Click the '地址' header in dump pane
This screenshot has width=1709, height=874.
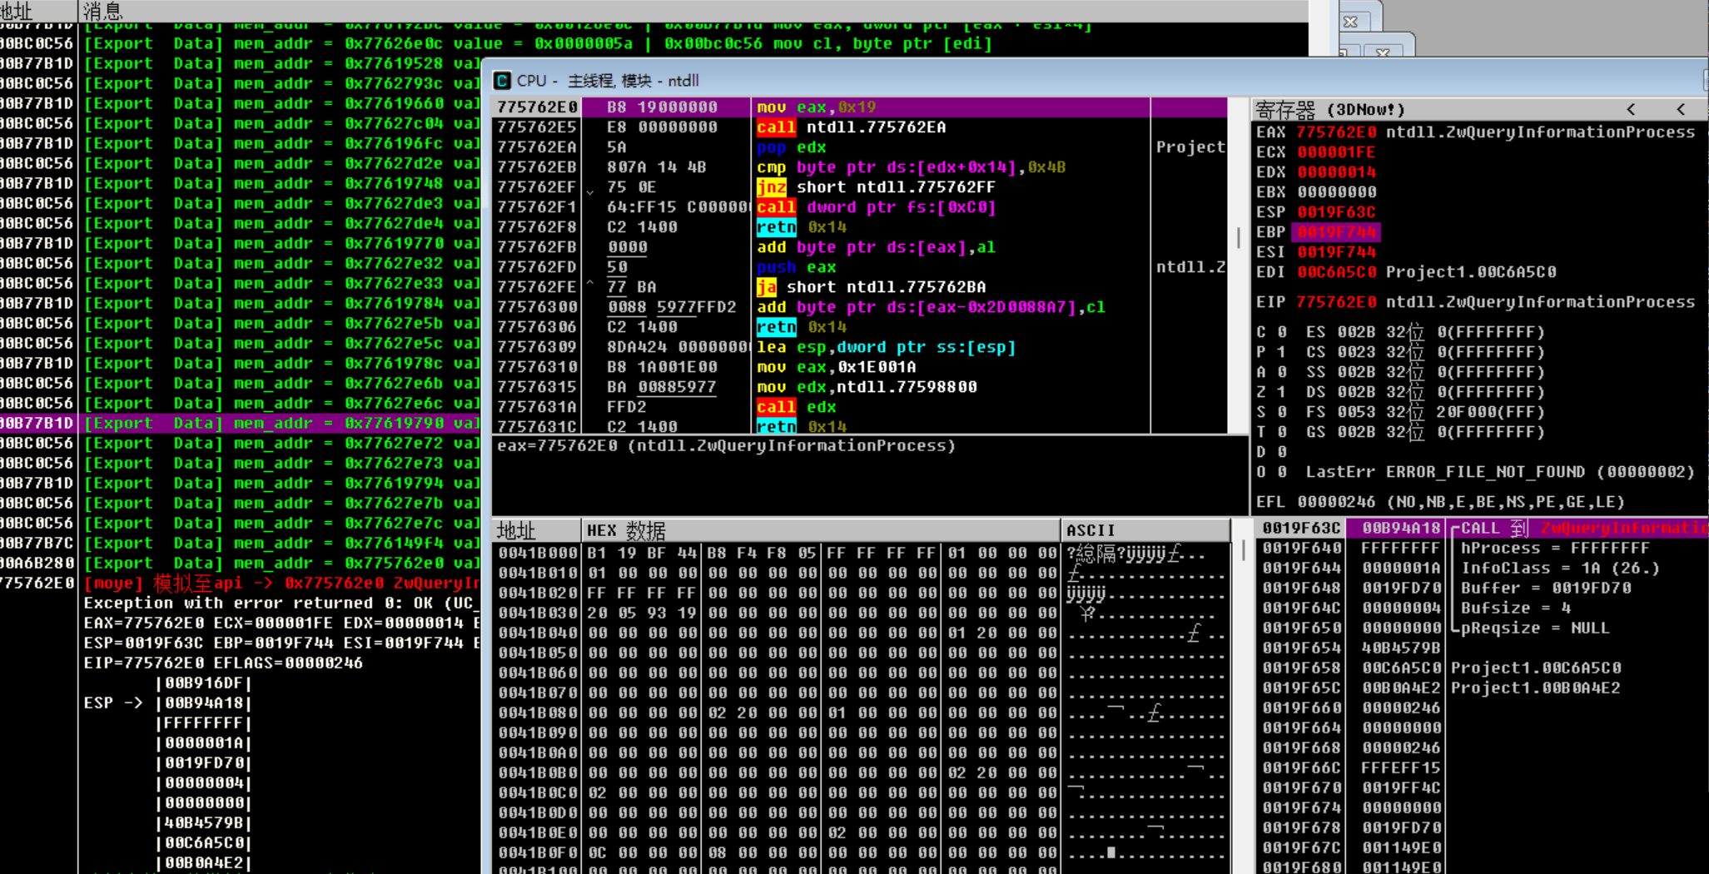pyautogui.click(x=516, y=530)
